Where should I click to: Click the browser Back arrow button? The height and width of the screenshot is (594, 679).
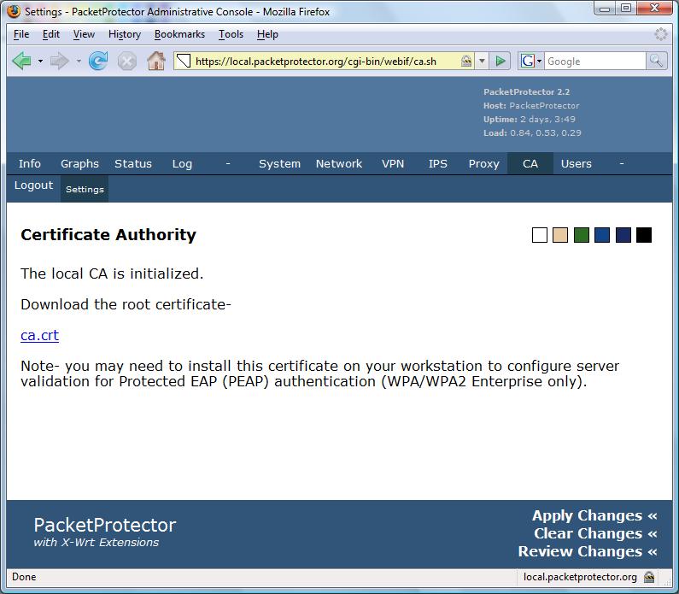pos(21,61)
